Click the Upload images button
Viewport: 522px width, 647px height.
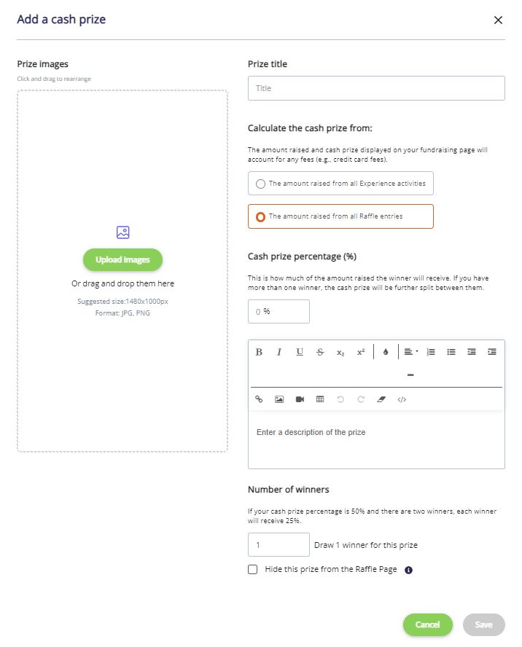[x=122, y=259]
